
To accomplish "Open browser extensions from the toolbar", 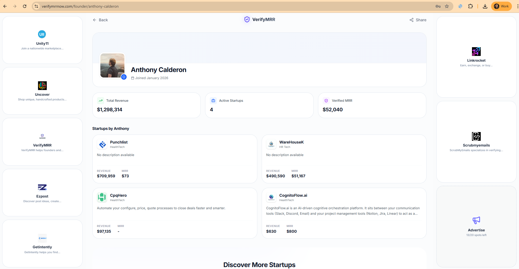I will click(471, 6).
